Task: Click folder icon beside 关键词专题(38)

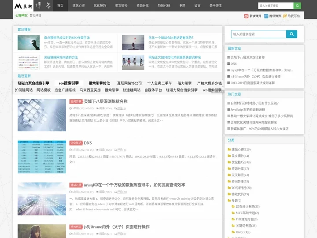Action: [233, 226]
